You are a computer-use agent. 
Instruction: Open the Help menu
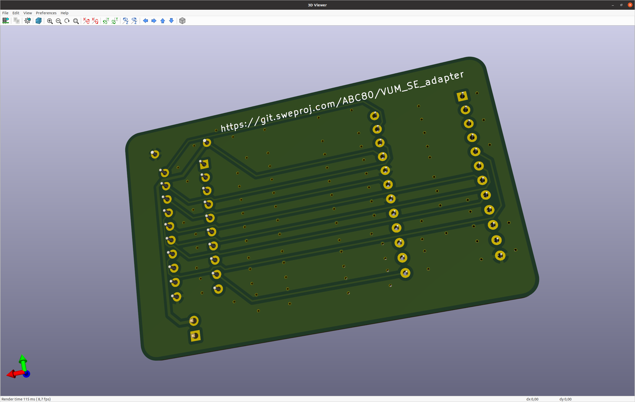click(x=64, y=13)
